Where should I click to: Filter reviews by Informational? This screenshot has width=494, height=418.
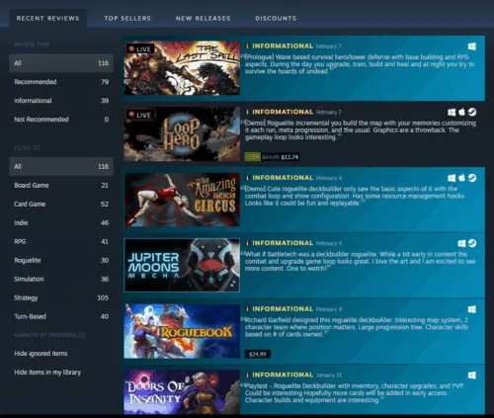coord(61,101)
